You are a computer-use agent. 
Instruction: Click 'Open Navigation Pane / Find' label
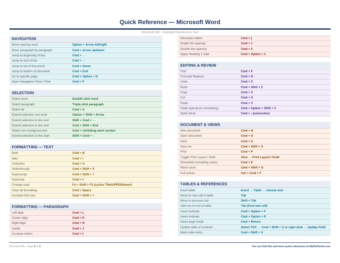click(x=31, y=82)
